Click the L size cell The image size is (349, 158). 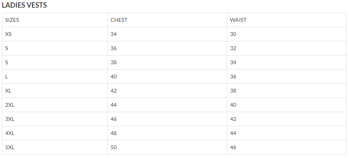[7, 77]
